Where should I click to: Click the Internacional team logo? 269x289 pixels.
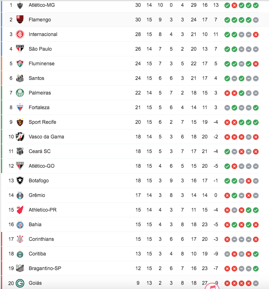[x=20, y=34]
